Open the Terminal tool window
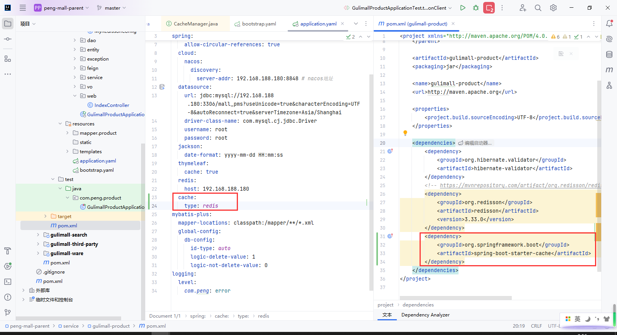Image resolution: width=617 pixels, height=335 pixels. click(8, 282)
